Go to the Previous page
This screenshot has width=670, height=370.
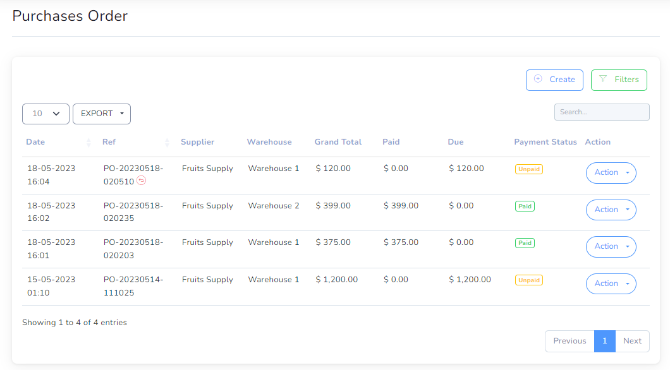click(x=569, y=341)
